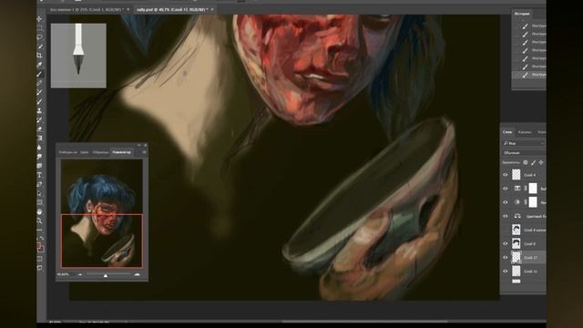Select the highlighted bottom history state

[x=530, y=75]
